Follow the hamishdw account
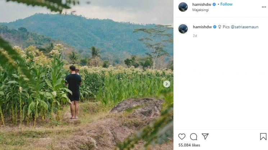The width and height of the screenshot is (268, 150). tap(226, 4)
